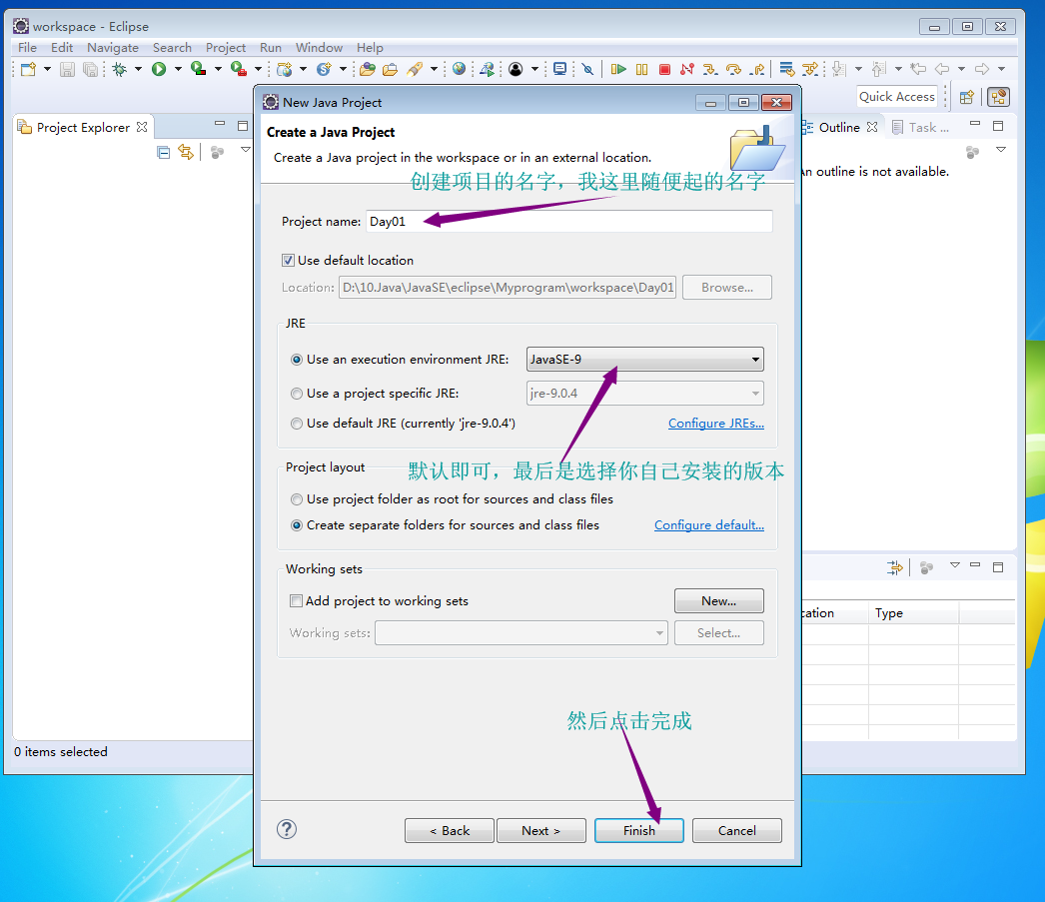Select Use a project specific JRE radio
Viewport: 1045px width, 902px height.
tap(297, 394)
